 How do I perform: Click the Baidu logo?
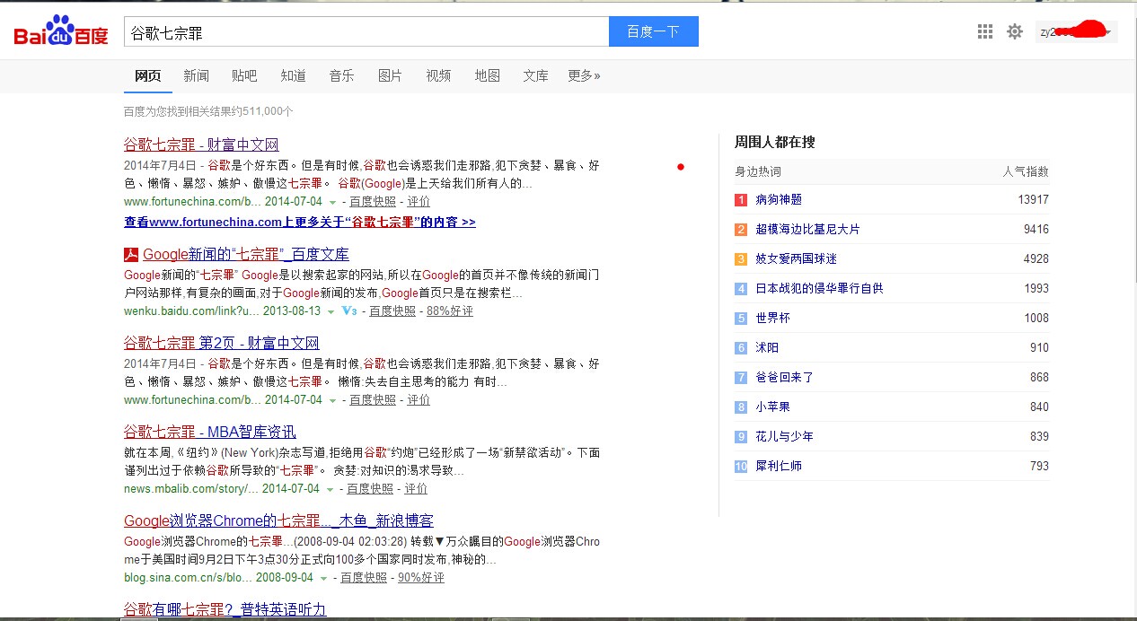click(61, 31)
